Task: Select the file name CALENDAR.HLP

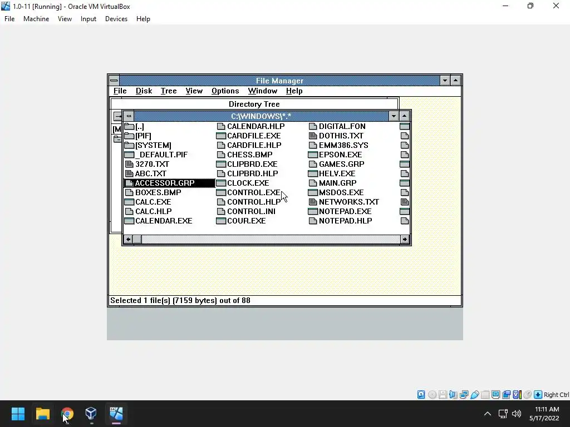Action: pyautogui.click(x=256, y=126)
